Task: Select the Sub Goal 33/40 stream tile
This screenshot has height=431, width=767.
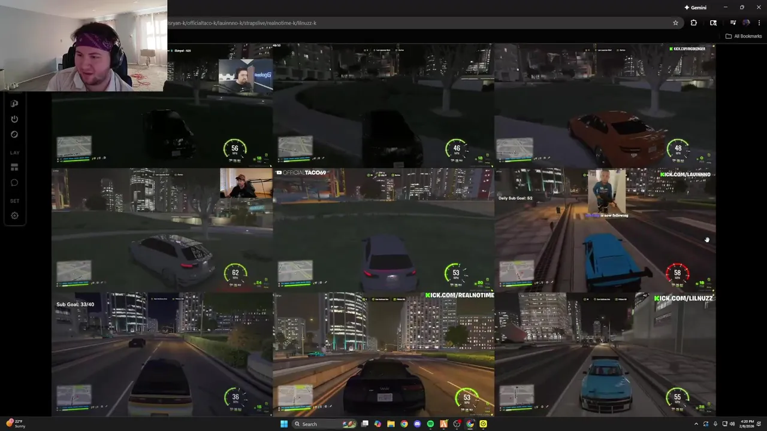Action: click(162, 354)
